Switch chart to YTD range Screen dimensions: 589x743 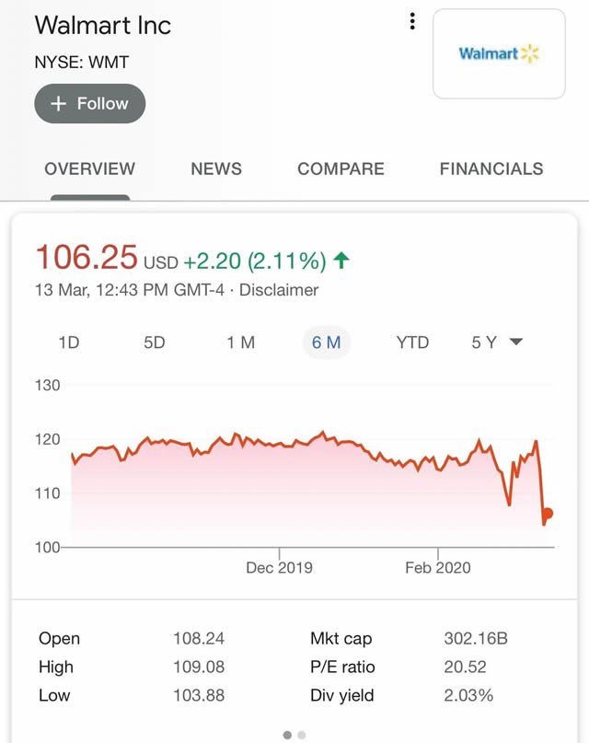412,342
